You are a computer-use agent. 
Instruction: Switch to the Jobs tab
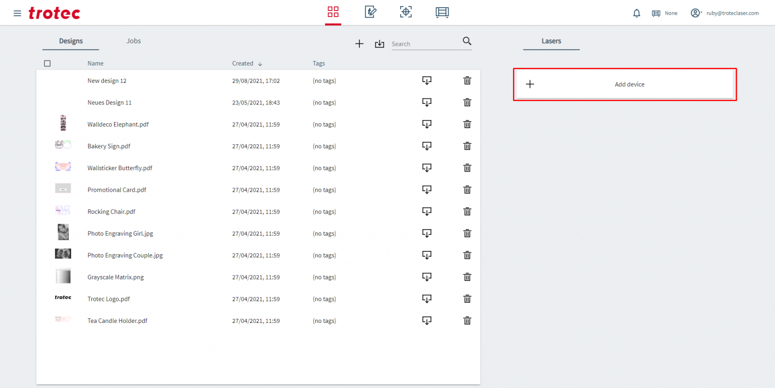133,41
